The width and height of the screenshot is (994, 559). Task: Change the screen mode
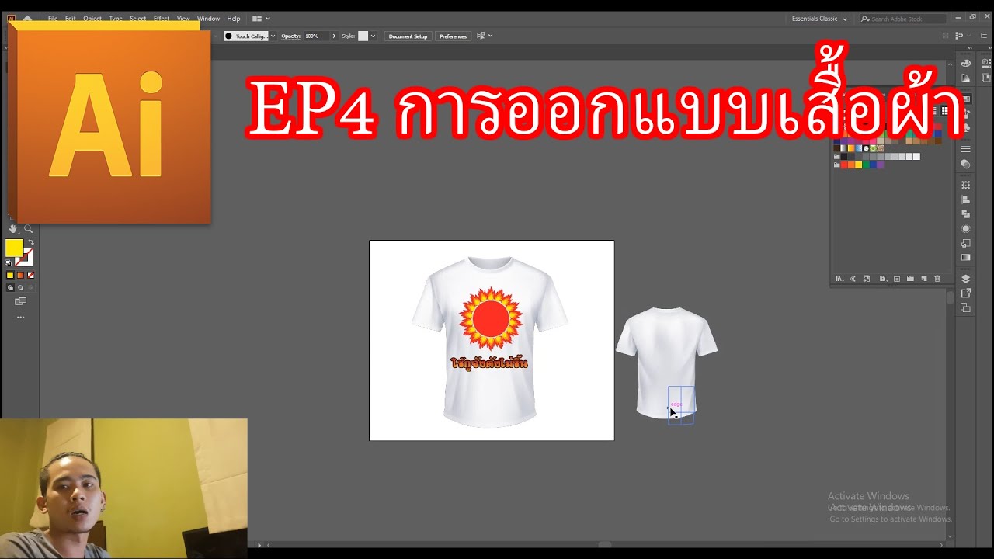click(x=20, y=301)
